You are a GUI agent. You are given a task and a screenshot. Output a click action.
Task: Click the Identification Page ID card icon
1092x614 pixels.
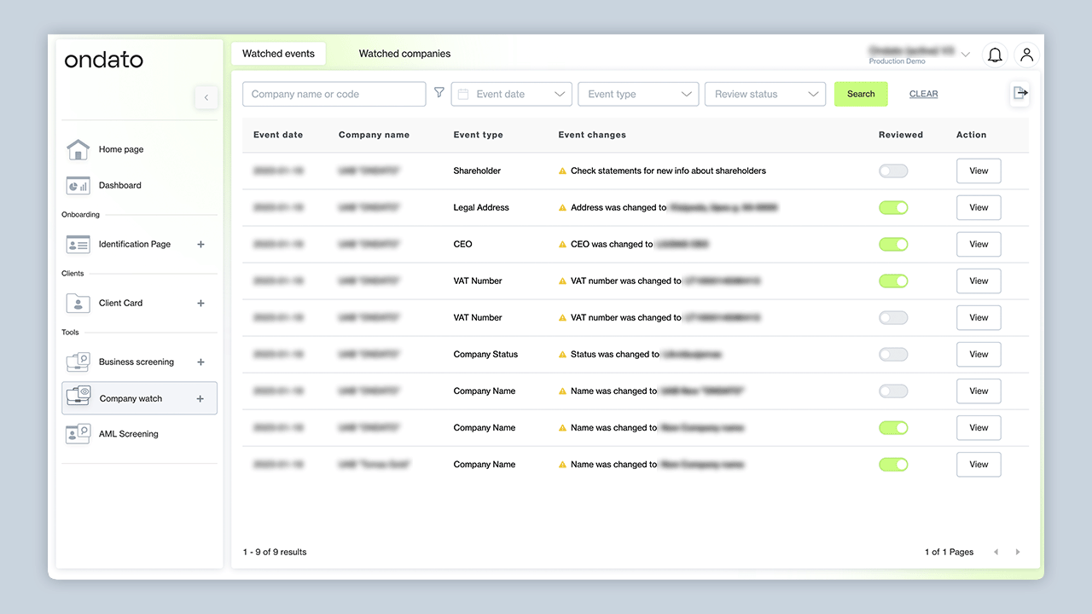78,245
